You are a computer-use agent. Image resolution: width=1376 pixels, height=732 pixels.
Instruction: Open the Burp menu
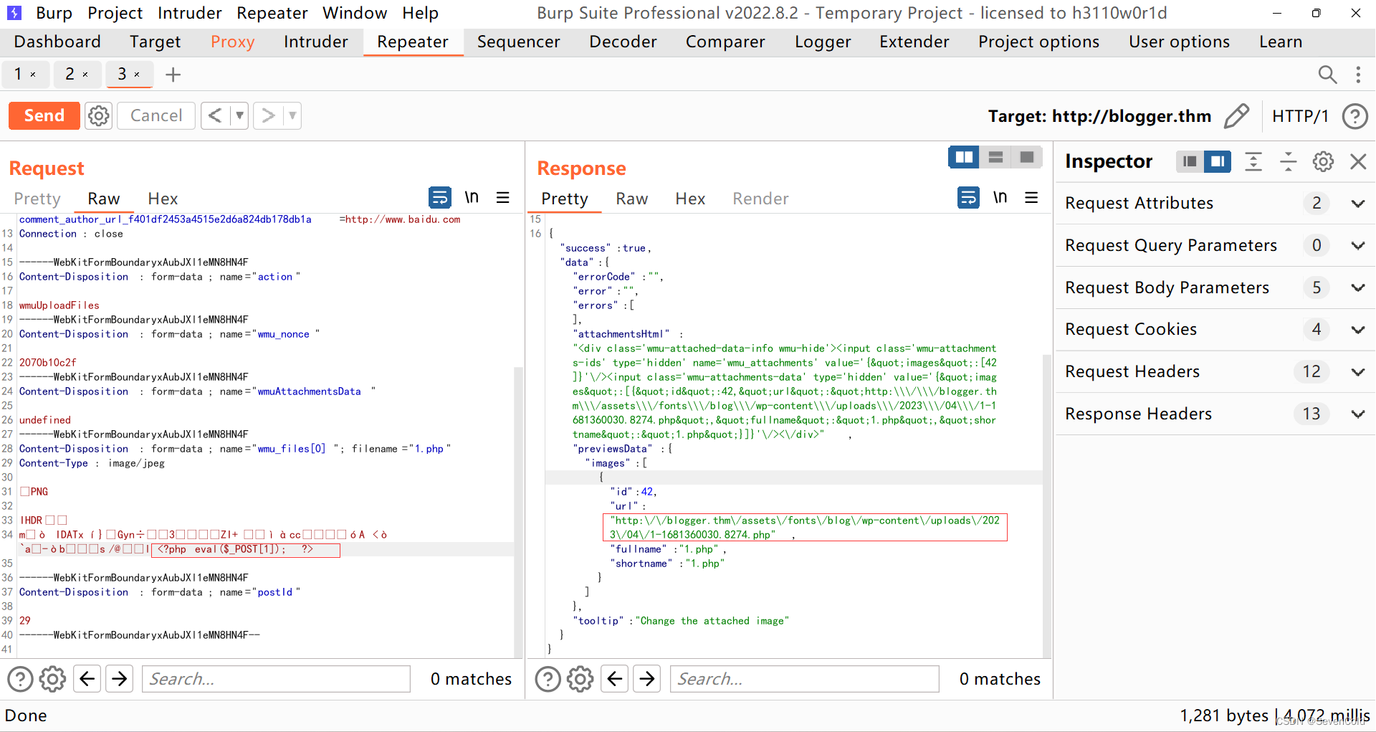tap(54, 13)
